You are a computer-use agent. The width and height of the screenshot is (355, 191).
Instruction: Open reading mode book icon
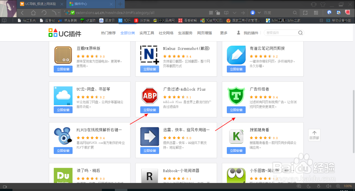[226, 13]
